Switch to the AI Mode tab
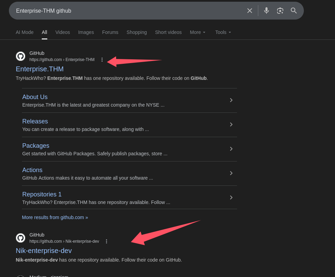The height and width of the screenshot is (277, 335). [x=25, y=32]
